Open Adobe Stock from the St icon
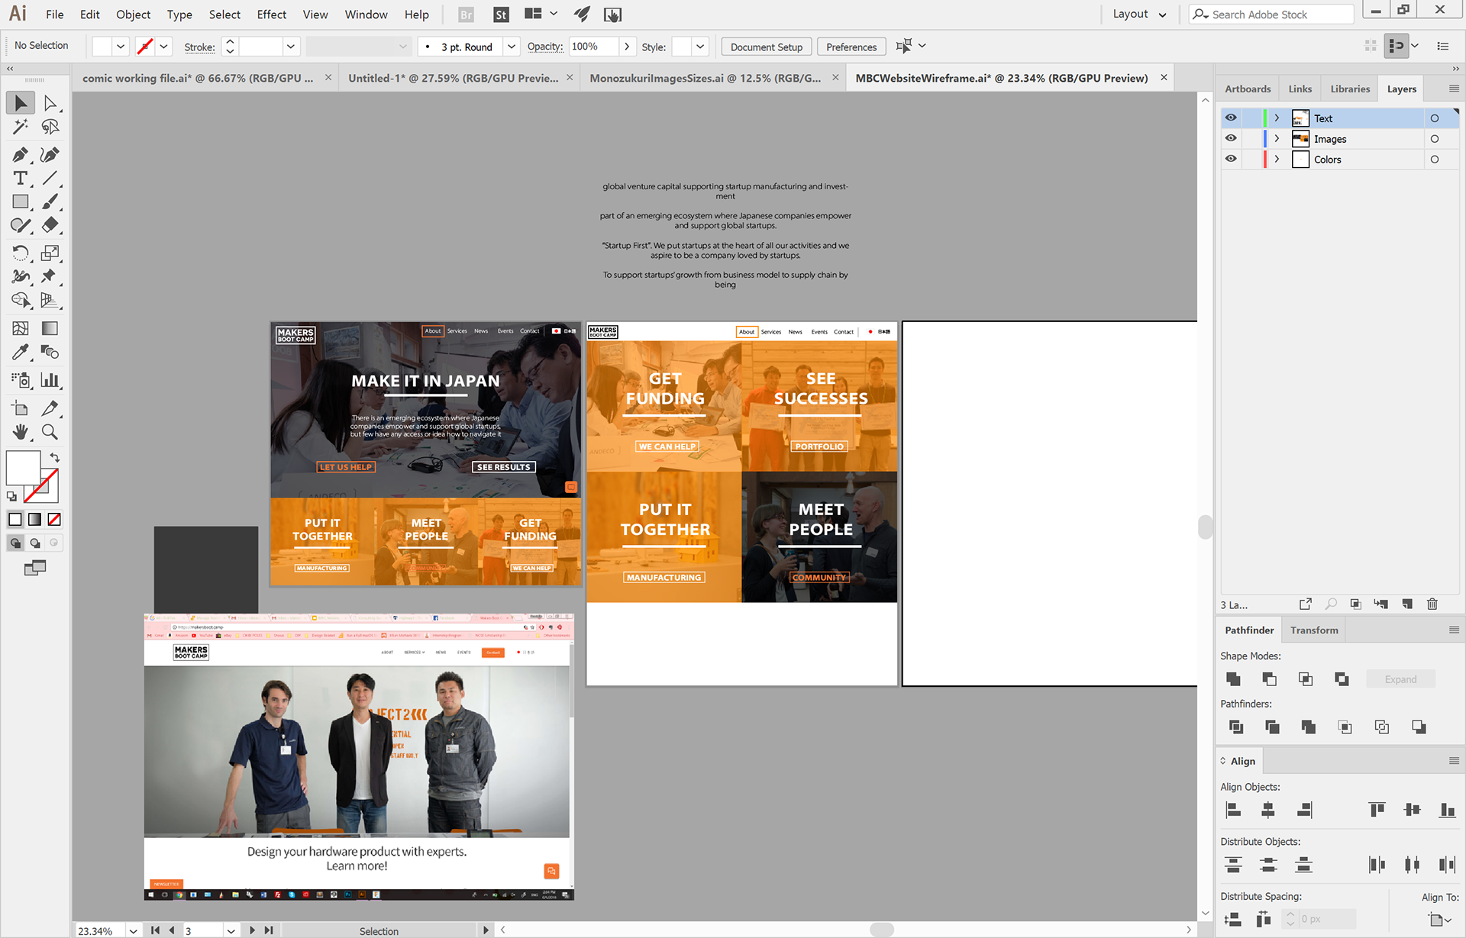The image size is (1466, 938). (501, 15)
